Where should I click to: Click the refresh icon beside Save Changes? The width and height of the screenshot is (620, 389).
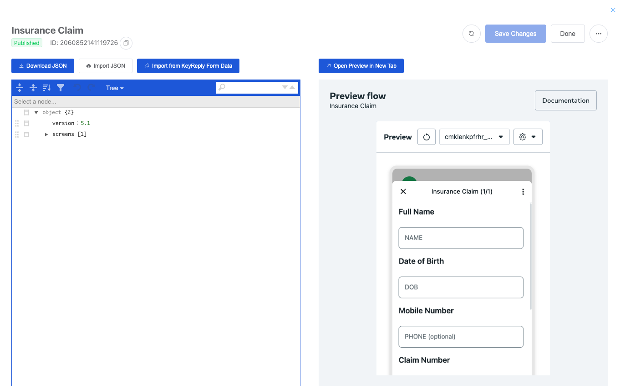pos(471,34)
